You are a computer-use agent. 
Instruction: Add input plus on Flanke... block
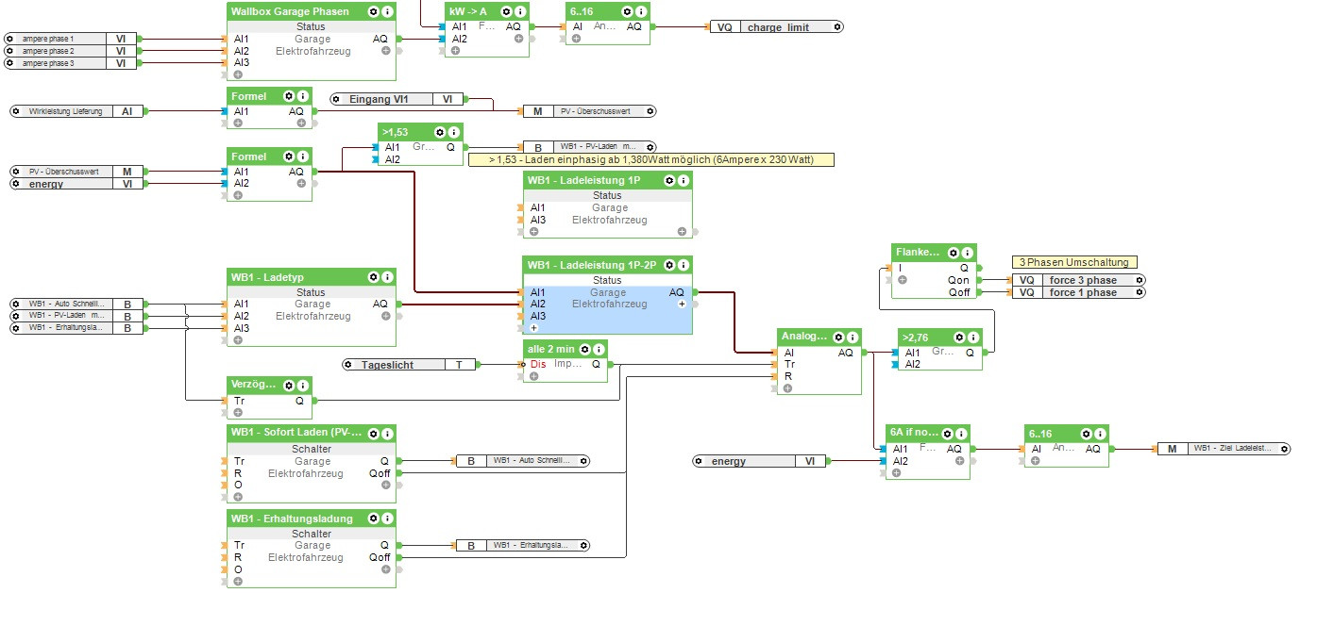(x=903, y=280)
